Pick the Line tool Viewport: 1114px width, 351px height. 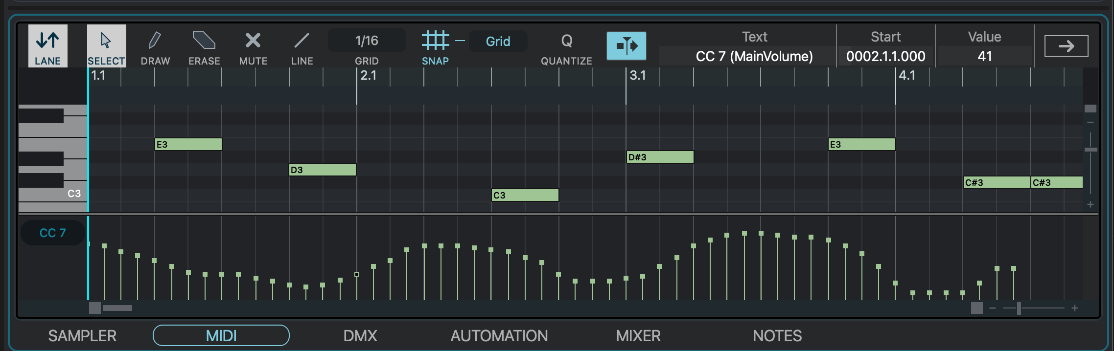[302, 46]
